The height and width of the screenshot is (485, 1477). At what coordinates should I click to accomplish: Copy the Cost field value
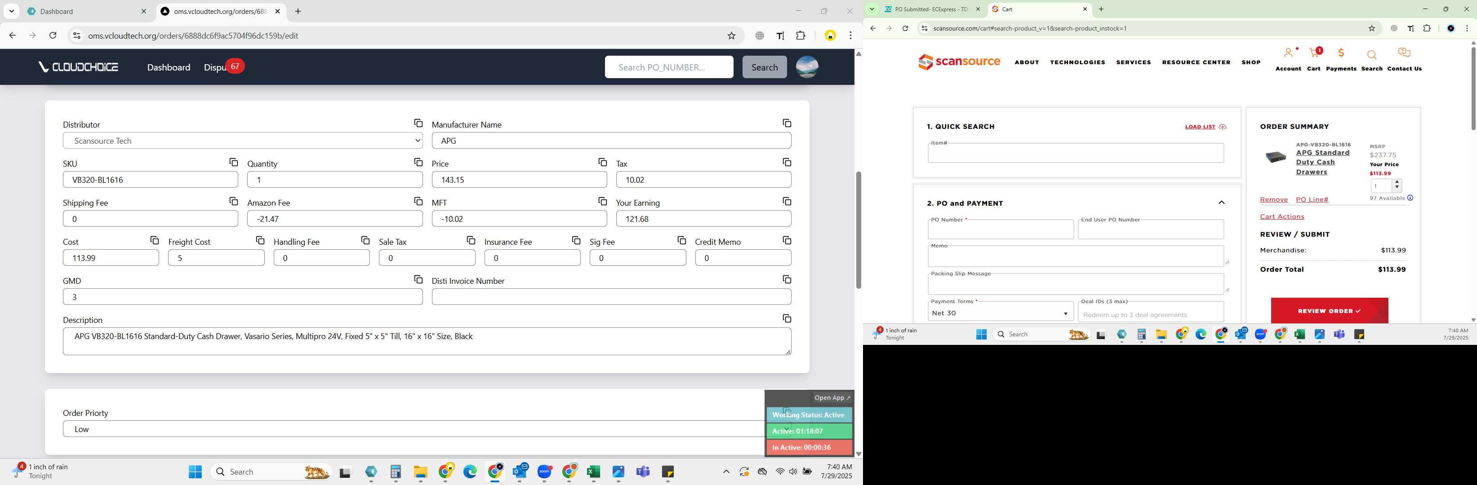pyautogui.click(x=154, y=241)
